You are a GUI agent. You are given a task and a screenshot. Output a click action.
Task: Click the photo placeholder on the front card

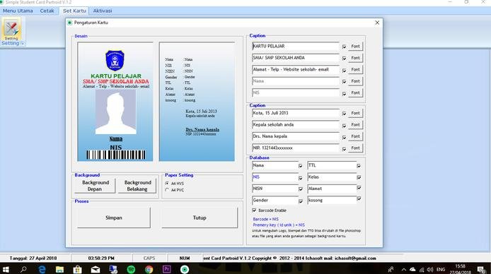(x=115, y=112)
